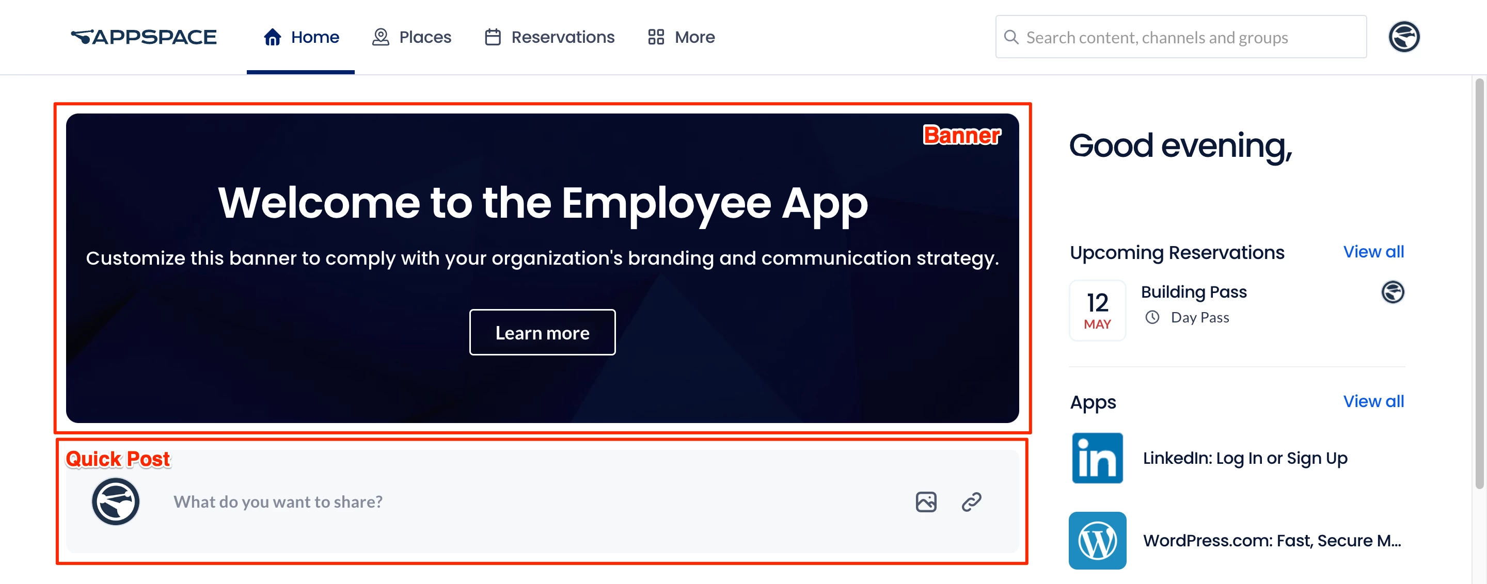Expand the More menu
The width and height of the screenshot is (1487, 584).
click(681, 37)
